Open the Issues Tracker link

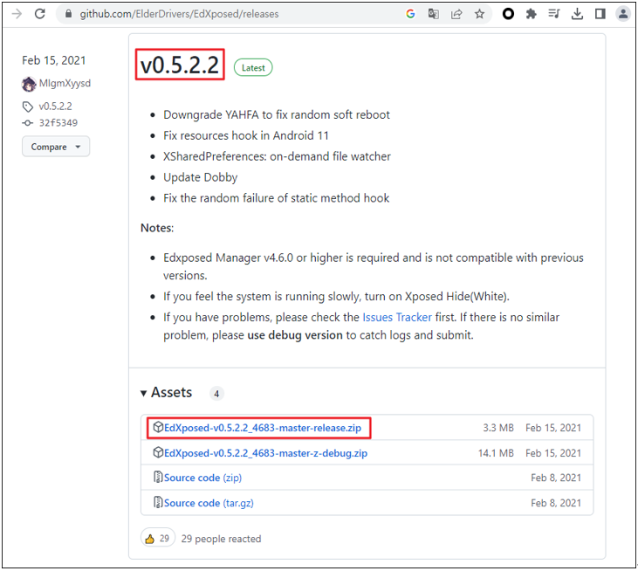coord(397,317)
